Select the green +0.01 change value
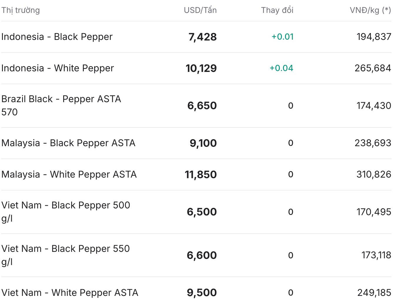The image size is (395, 300). [x=282, y=37]
